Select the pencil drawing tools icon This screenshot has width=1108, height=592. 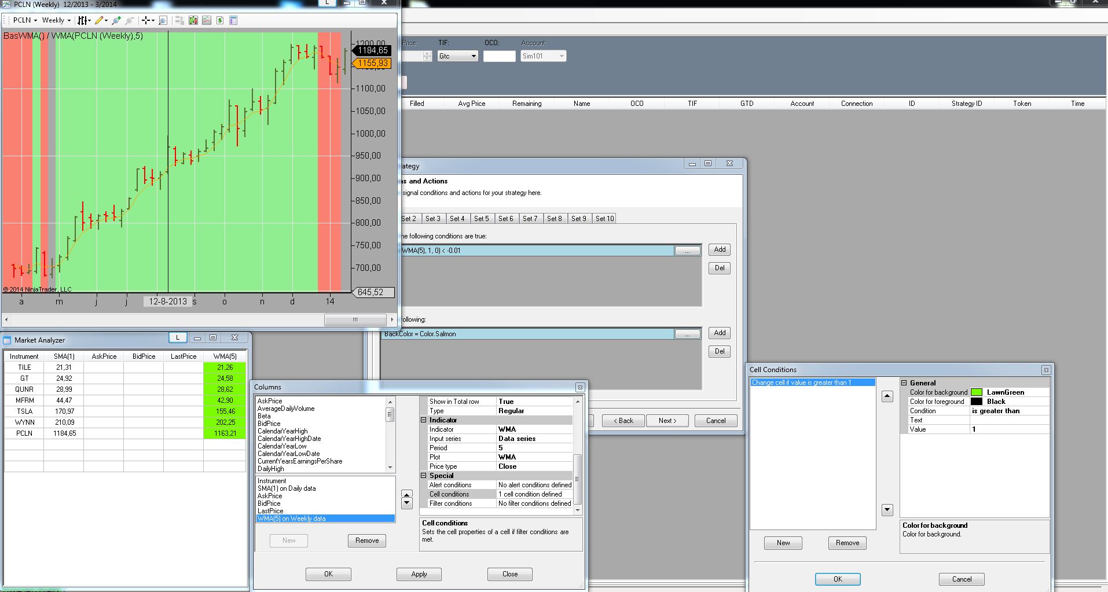100,20
